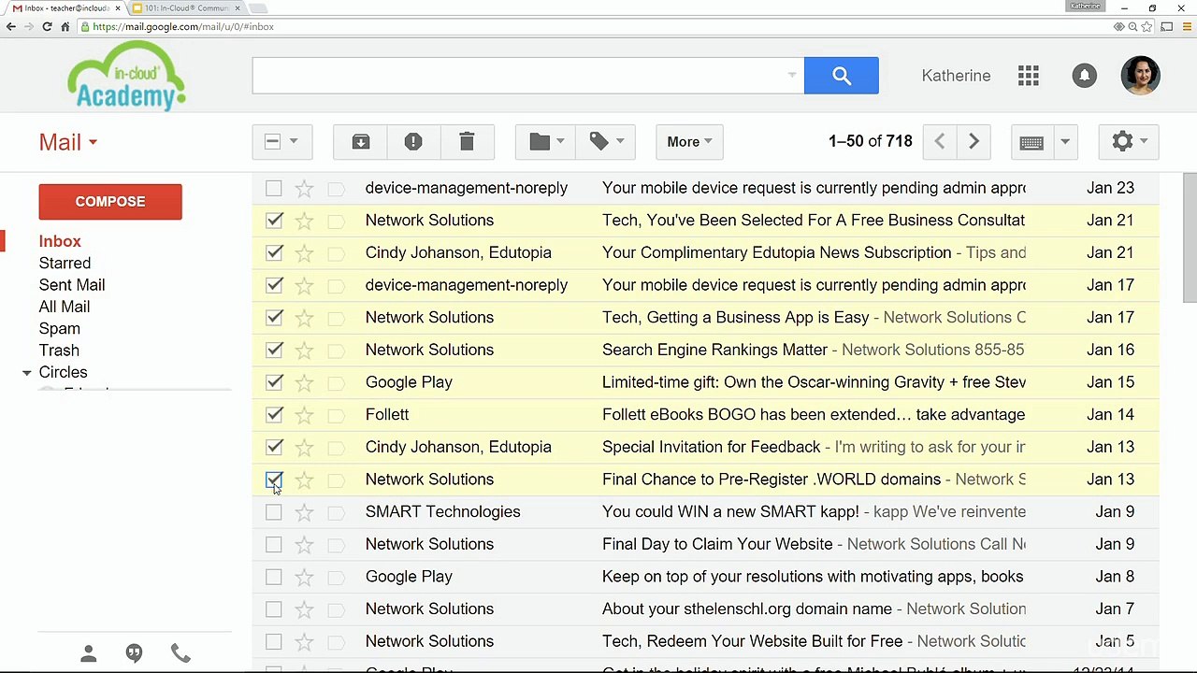Viewport: 1197px width, 673px height.
Task: Uncheck the Google Play Jan 15 email
Action: (274, 382)
